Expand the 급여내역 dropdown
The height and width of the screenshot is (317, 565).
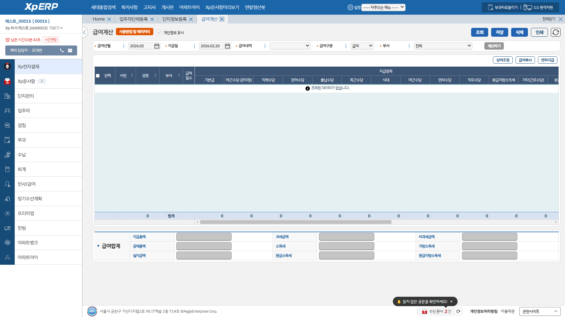click(290, 46)
